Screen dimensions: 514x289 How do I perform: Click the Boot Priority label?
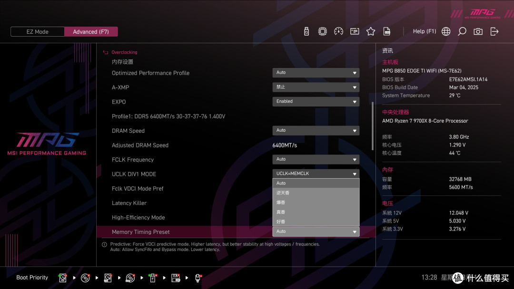[x=32, y=278]
